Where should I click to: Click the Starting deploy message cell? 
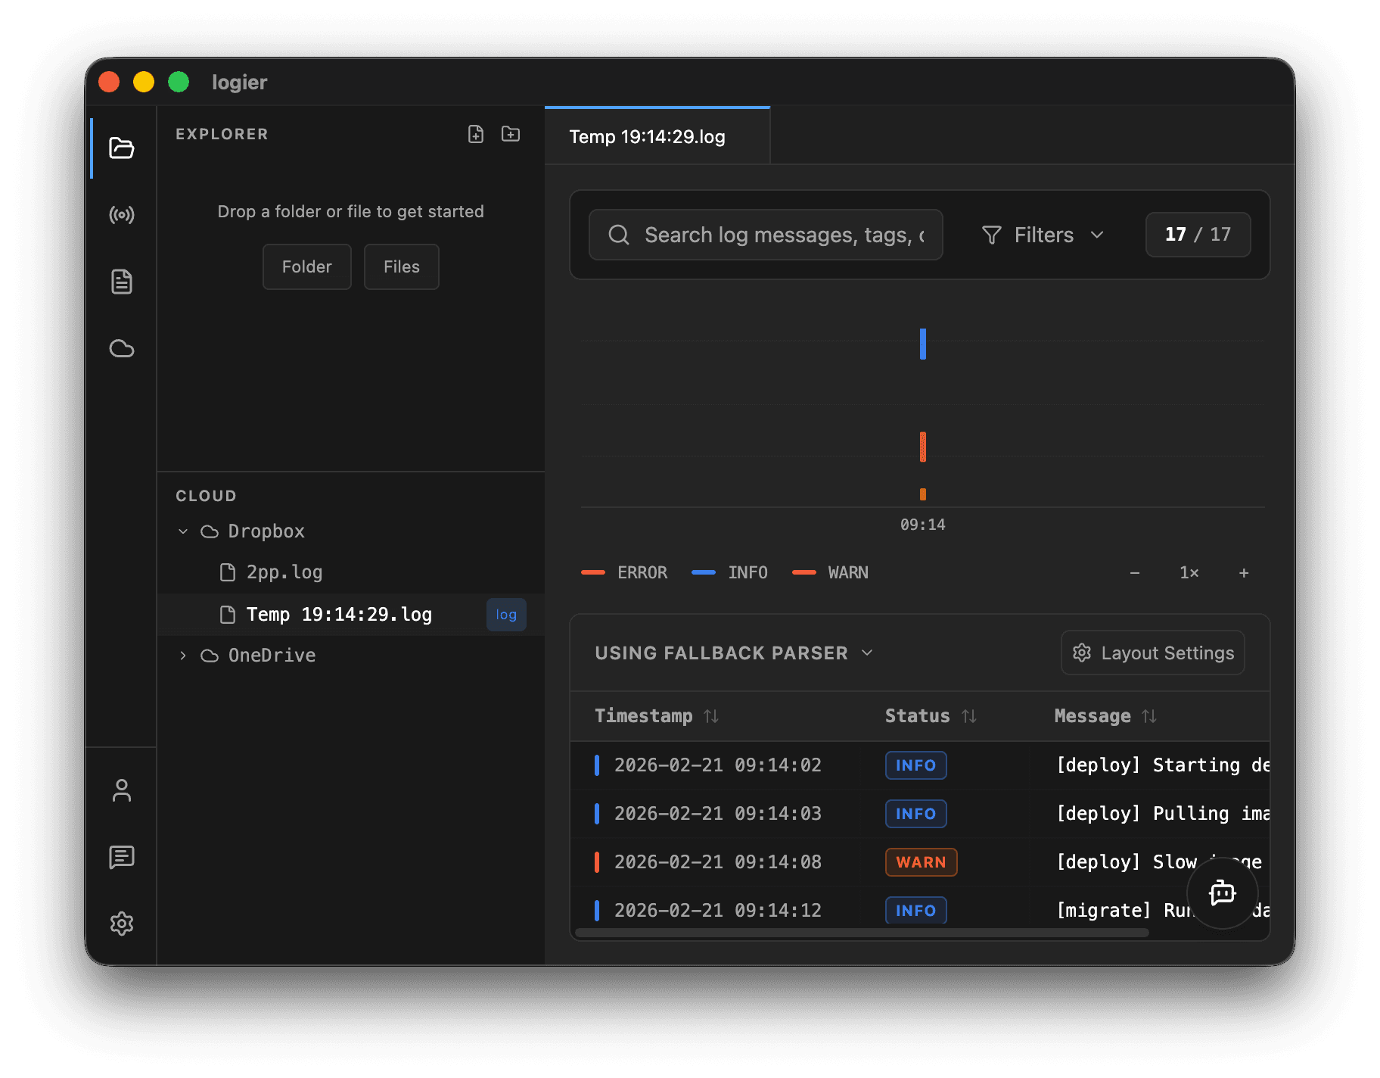[x=1162, y=765]
